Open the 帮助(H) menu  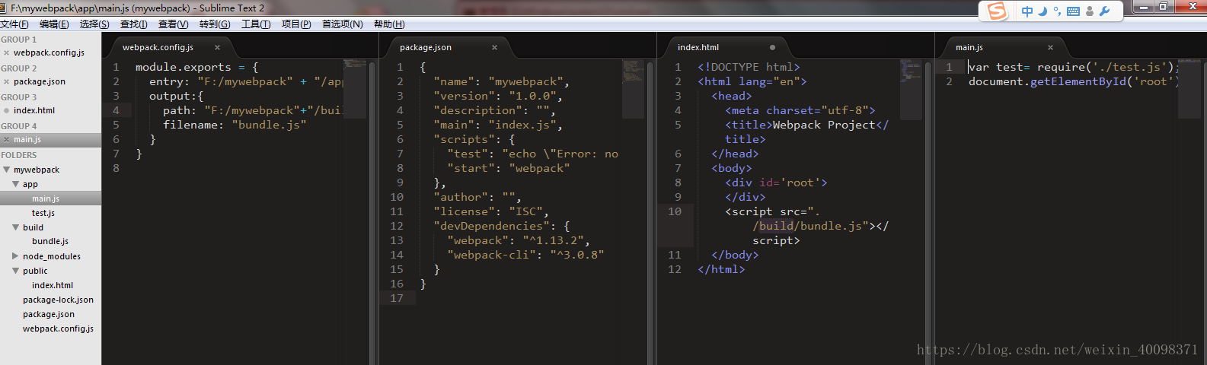[389, 24]
